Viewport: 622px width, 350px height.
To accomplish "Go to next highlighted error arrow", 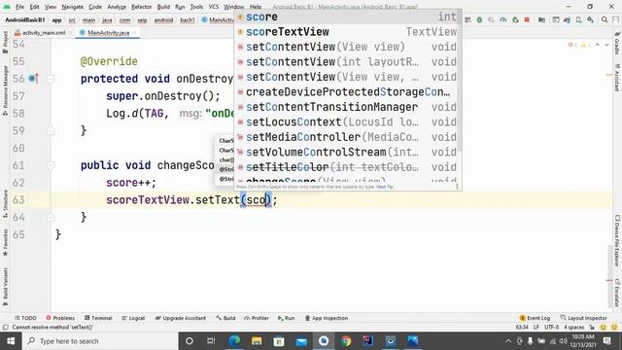I will pyautogui.click(x=606, y=45).
